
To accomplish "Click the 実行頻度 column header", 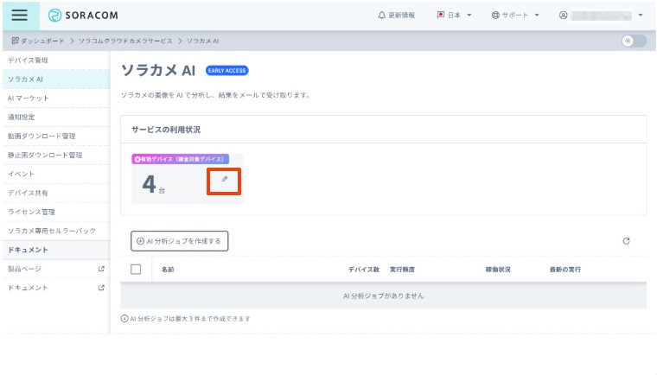I will (402, 270).
